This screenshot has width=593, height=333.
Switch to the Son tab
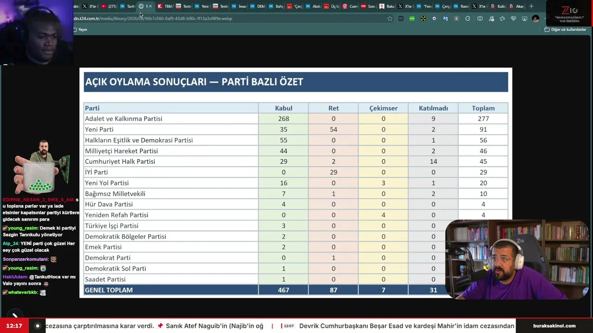tap(368, 6)
